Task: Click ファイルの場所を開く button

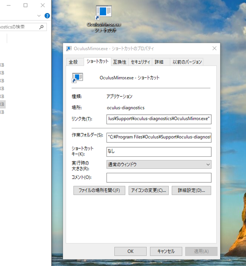Action: coord(99,190)
